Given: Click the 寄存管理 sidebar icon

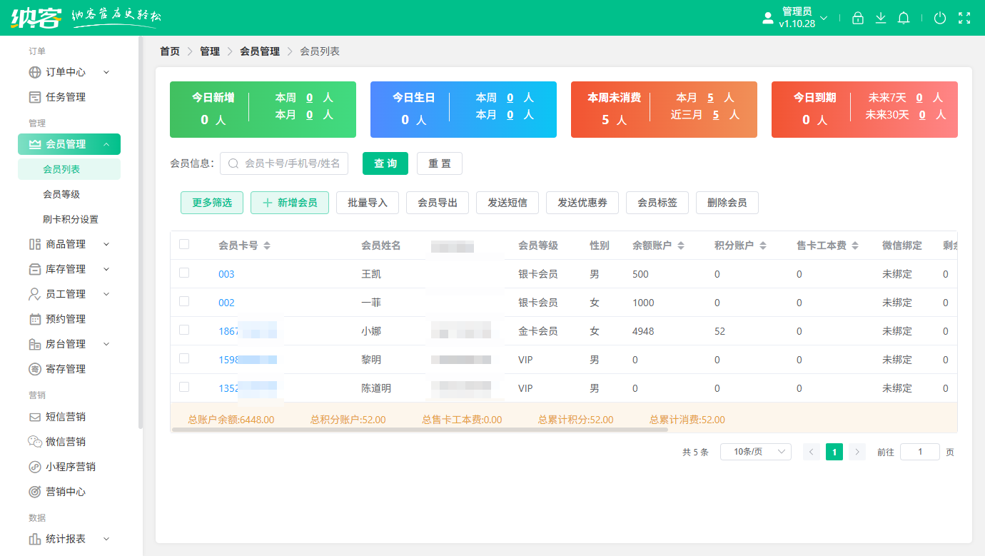Looking at the screenshot, I should 35,369.
